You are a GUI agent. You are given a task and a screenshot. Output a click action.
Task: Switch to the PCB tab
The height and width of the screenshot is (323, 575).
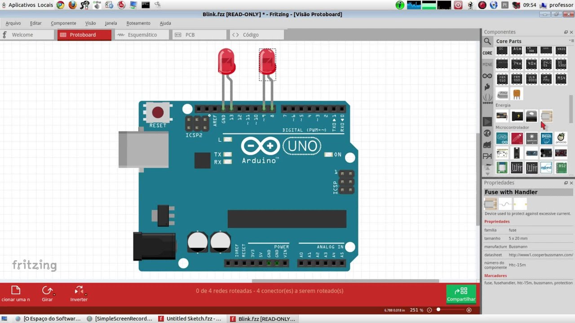click(x=199, y=35)
